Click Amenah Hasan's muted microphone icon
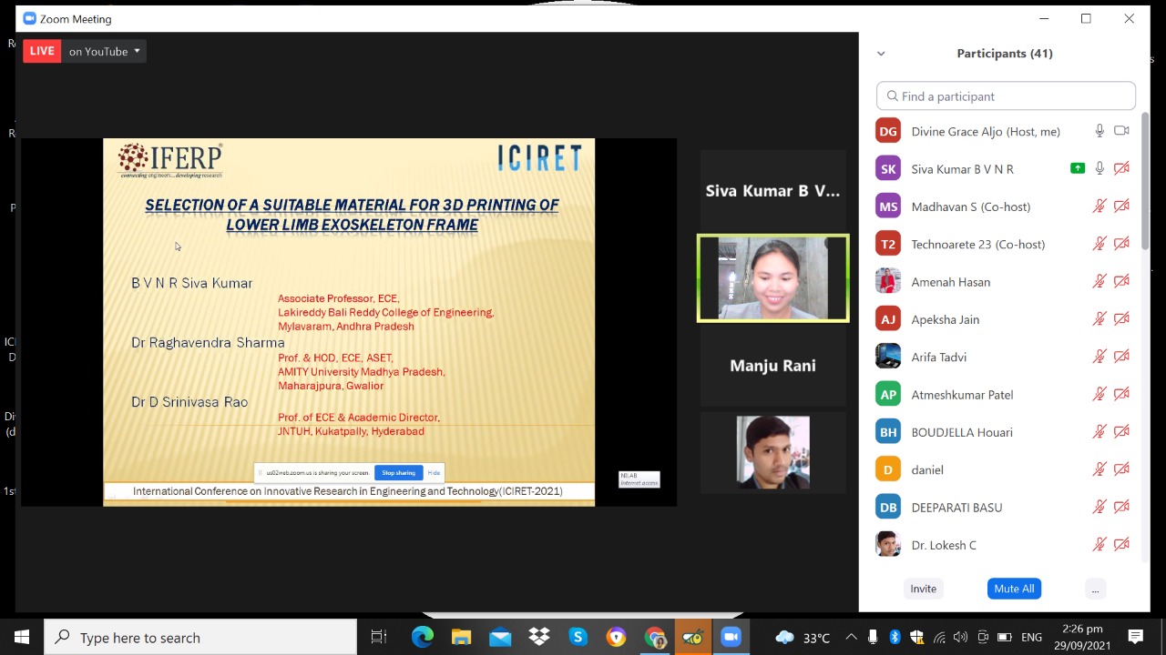This screenshot has width=1166, height=655. [1100, 282]
